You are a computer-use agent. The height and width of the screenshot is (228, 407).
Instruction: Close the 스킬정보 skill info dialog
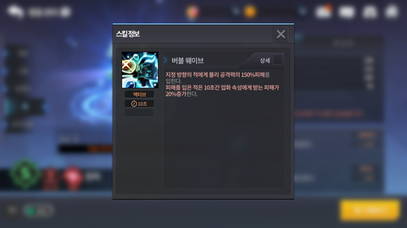(x=281, y=34)
